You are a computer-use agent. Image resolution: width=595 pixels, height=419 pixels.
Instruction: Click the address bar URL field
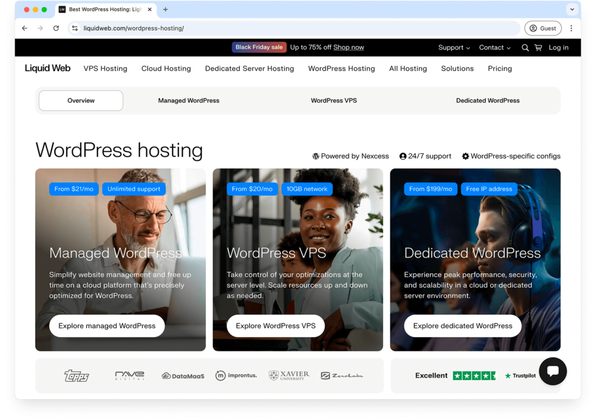tap(294, 28)
